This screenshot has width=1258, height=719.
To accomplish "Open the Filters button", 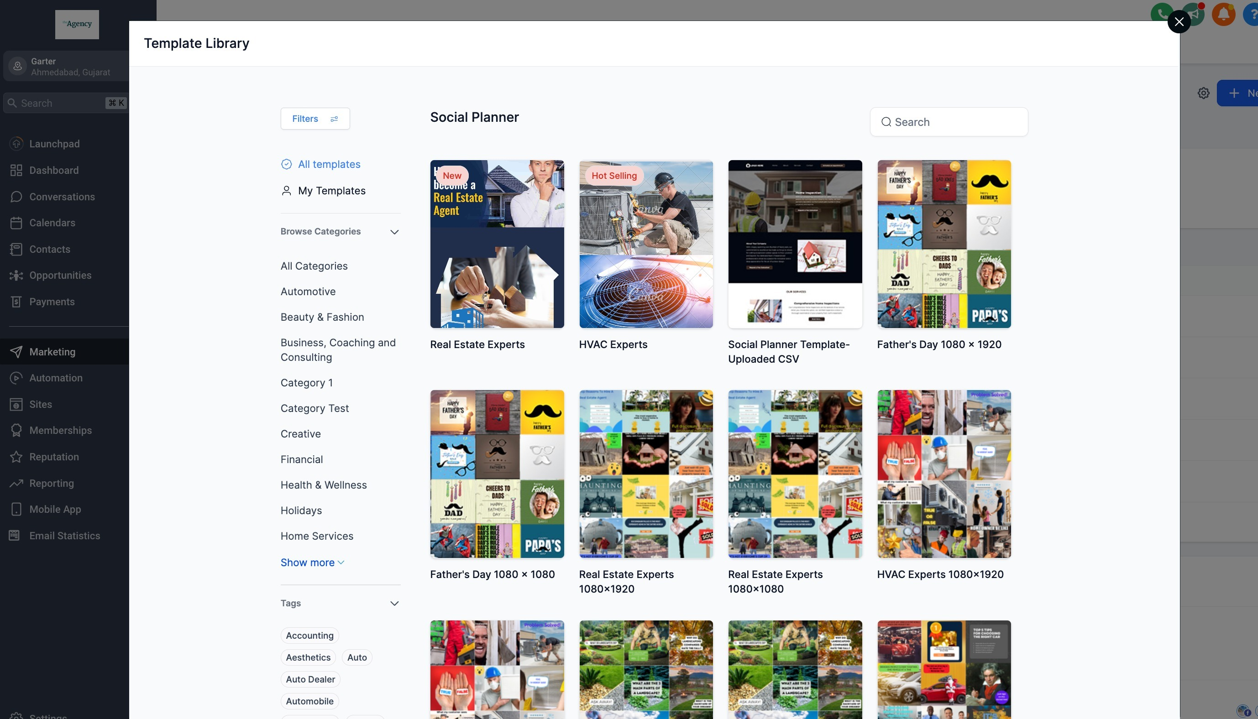I will (x=315, y=119).
